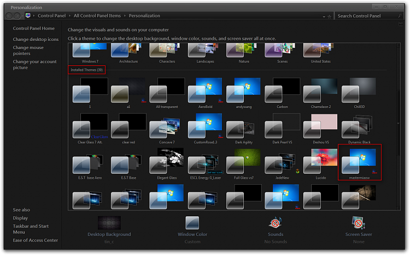Apply the United States theme
The height and width of the screenshot is (255, 410).
click(320, 53)
